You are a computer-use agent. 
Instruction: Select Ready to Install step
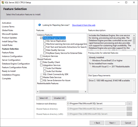9,71
